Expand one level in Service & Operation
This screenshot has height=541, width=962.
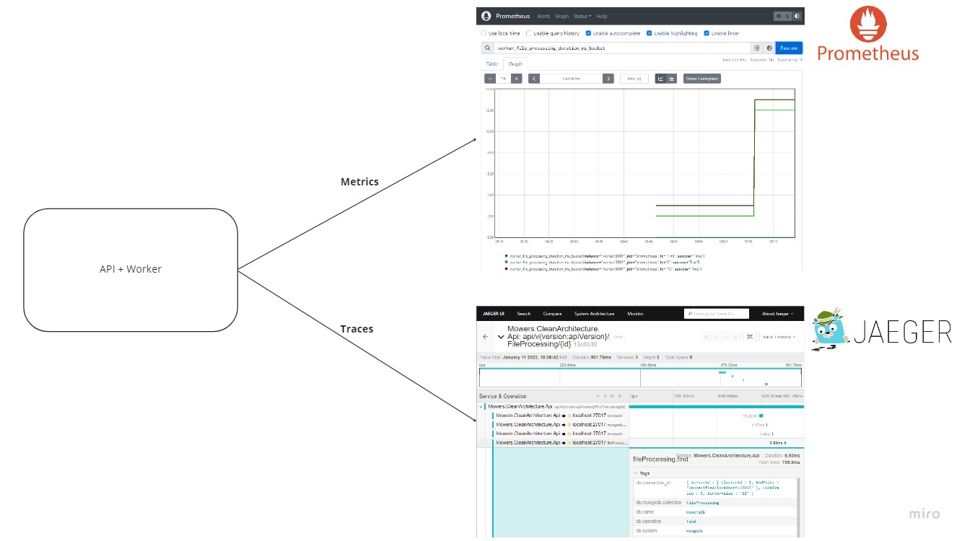(598, 396)
